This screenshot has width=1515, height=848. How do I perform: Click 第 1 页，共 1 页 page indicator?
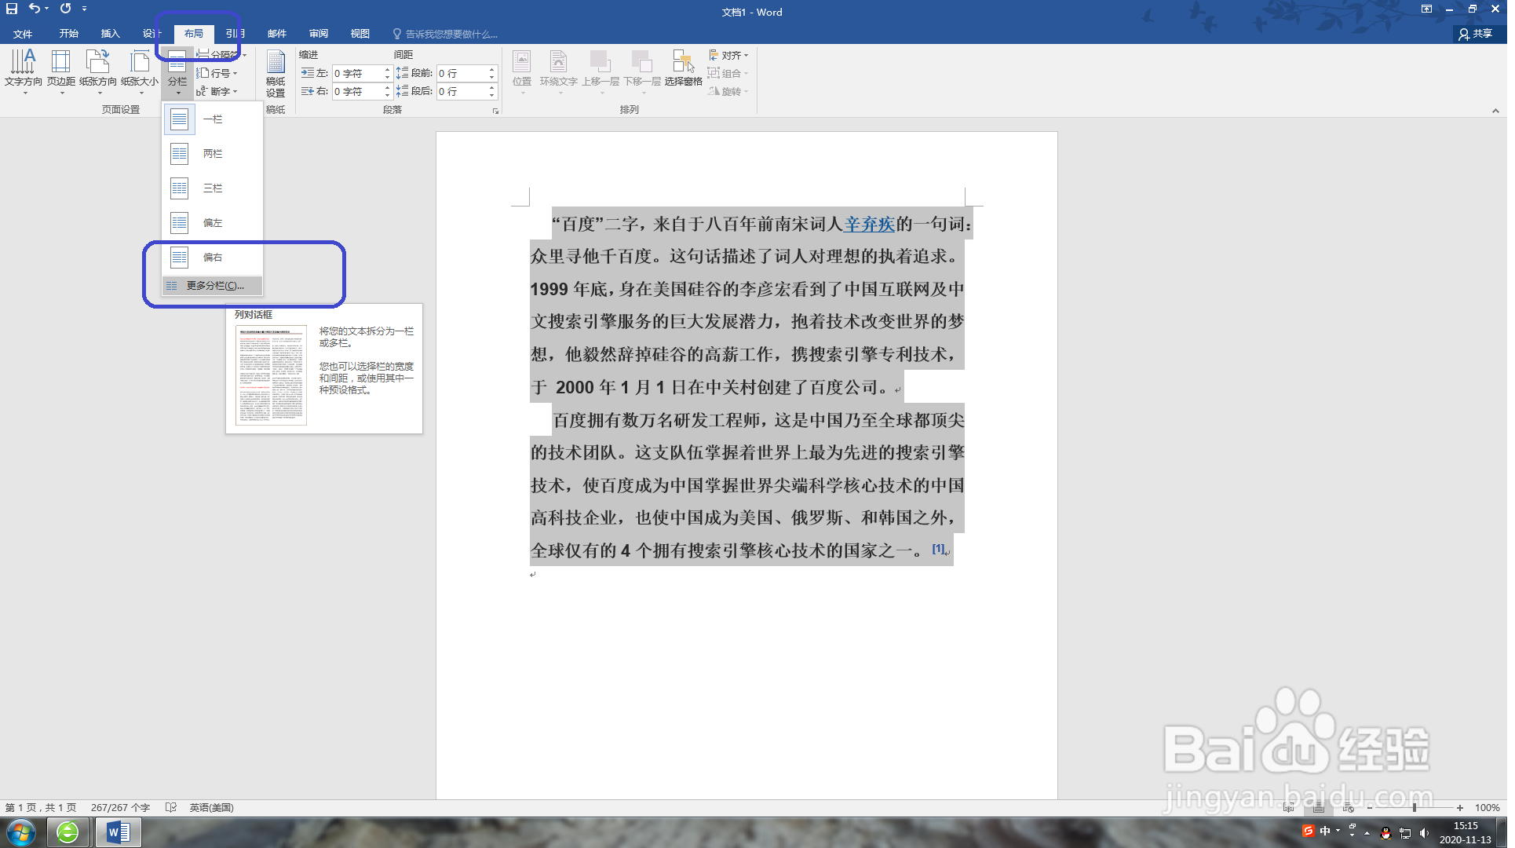41,808
